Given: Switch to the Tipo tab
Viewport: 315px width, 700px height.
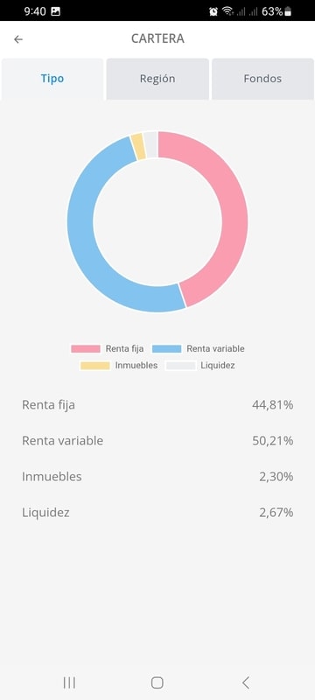Looking at the screenshot, I should (52, 79).
